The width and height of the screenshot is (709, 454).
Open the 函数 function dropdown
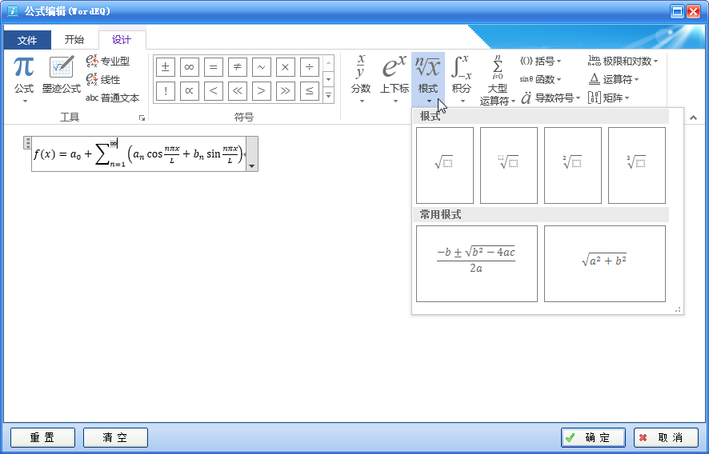point(541,79)
